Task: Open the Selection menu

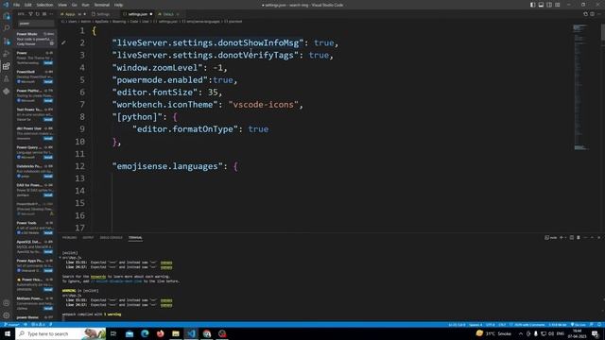Action: point(44,5)
